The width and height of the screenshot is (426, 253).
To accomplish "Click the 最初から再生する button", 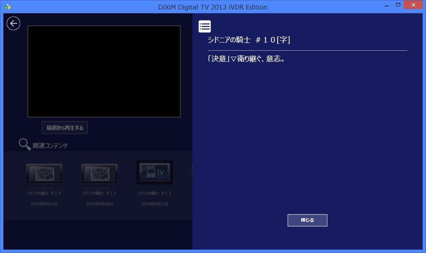I will [x=65, y=128].
